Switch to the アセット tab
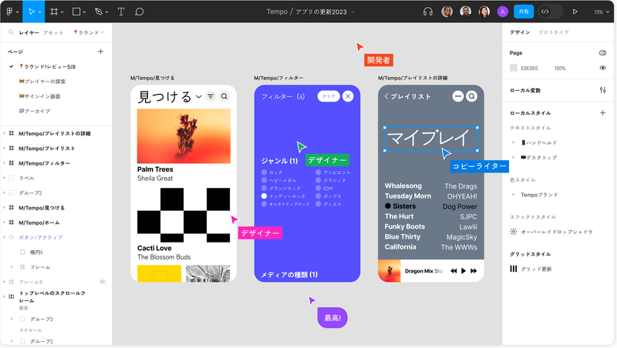The image size is (617, 348). tap(53, 32)
